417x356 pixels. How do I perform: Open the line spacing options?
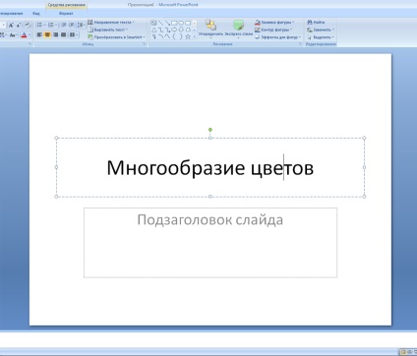(x=81, y=25)
